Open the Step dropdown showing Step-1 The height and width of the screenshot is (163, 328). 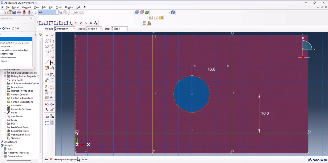(119, 29)
